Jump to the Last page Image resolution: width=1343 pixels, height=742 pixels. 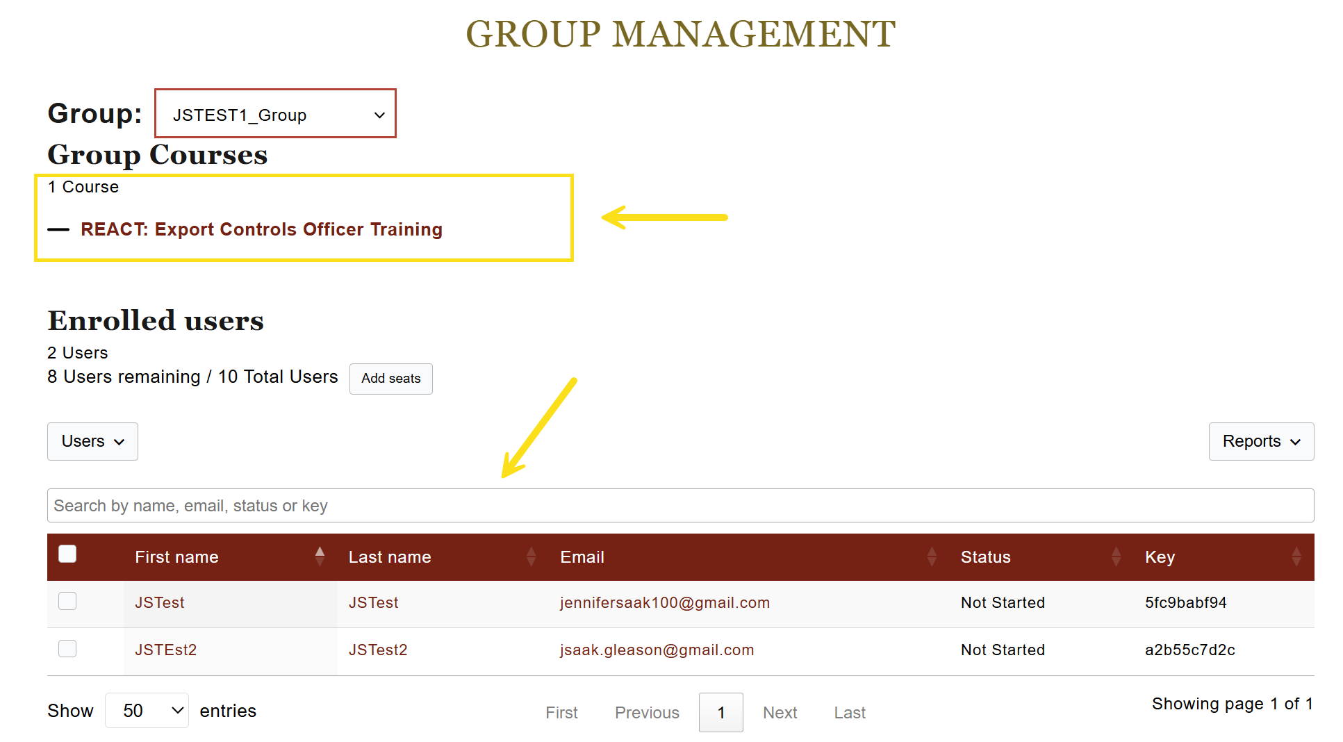coord(849,713)
